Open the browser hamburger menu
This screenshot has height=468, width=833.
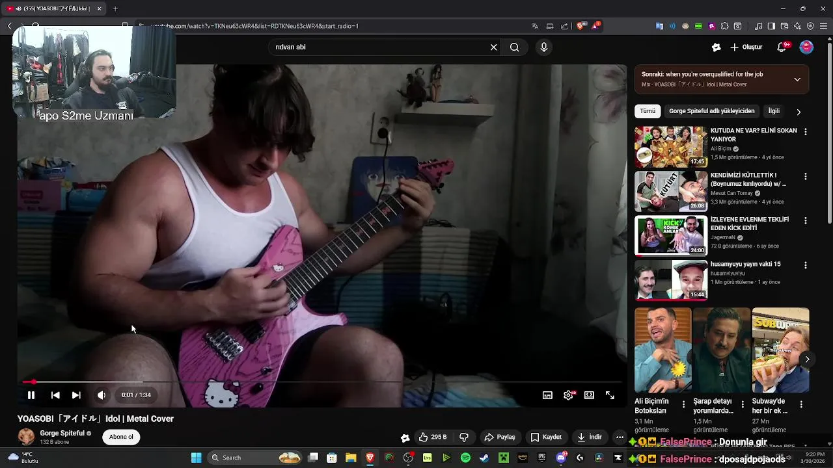(824, 26)
